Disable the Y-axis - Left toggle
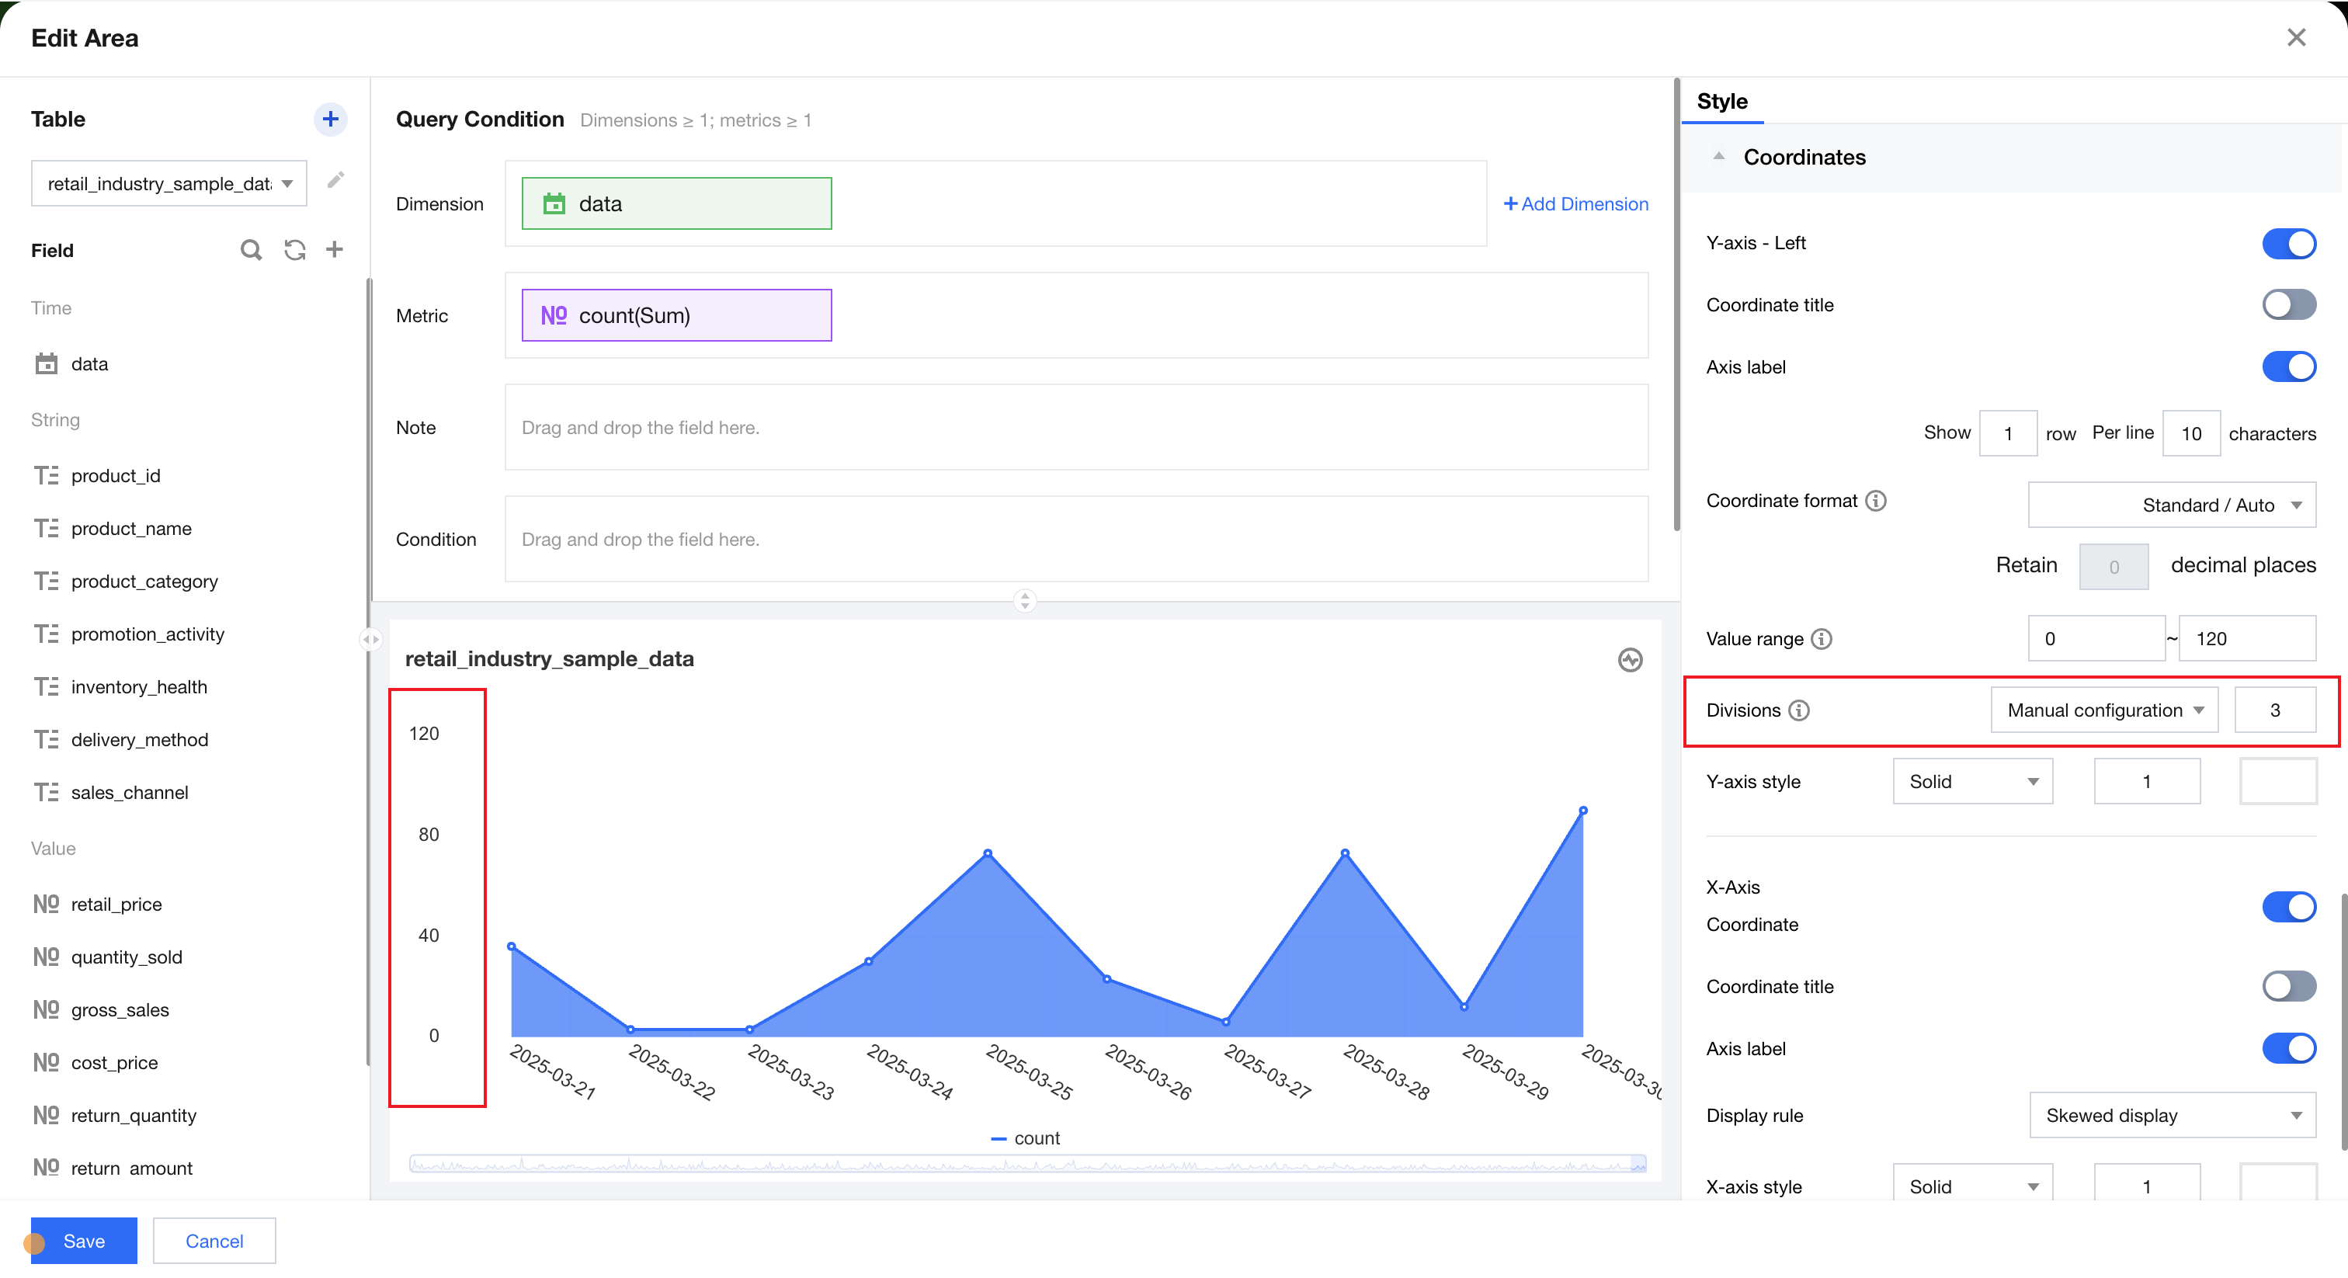Image resolution: width=2348 pixels, height=1278 pixels. click(x=2288, y=243)
